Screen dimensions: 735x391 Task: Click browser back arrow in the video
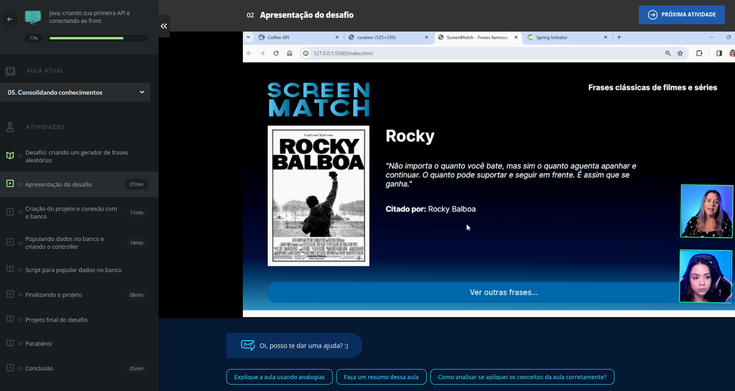tap(249, 54)
